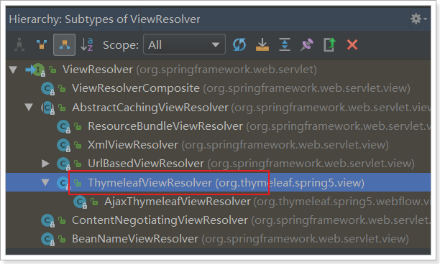The image size is (440, 264).
Task: Open the hierarchy panel gear settings
Action: pos(418,19)
